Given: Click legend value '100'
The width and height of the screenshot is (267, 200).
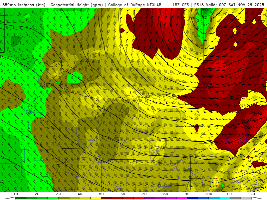Looking at the screenshot, I should [208, 194].
